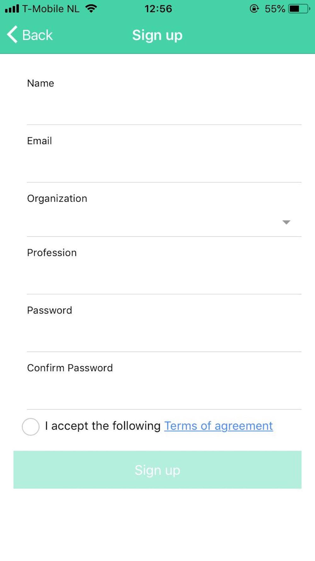This screenshot has width=315, height=561.
Task: Tap the battery icon in status bar
Action: click(299, 9)
